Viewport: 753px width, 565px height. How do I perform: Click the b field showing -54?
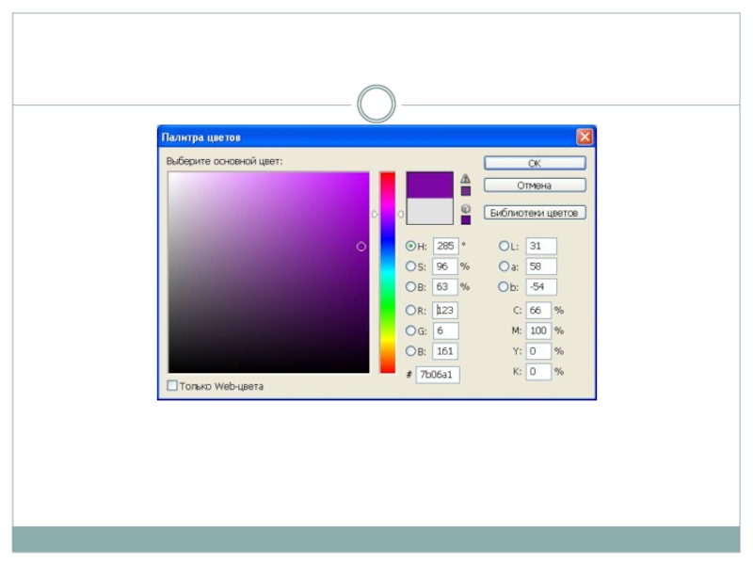[541, 287]
